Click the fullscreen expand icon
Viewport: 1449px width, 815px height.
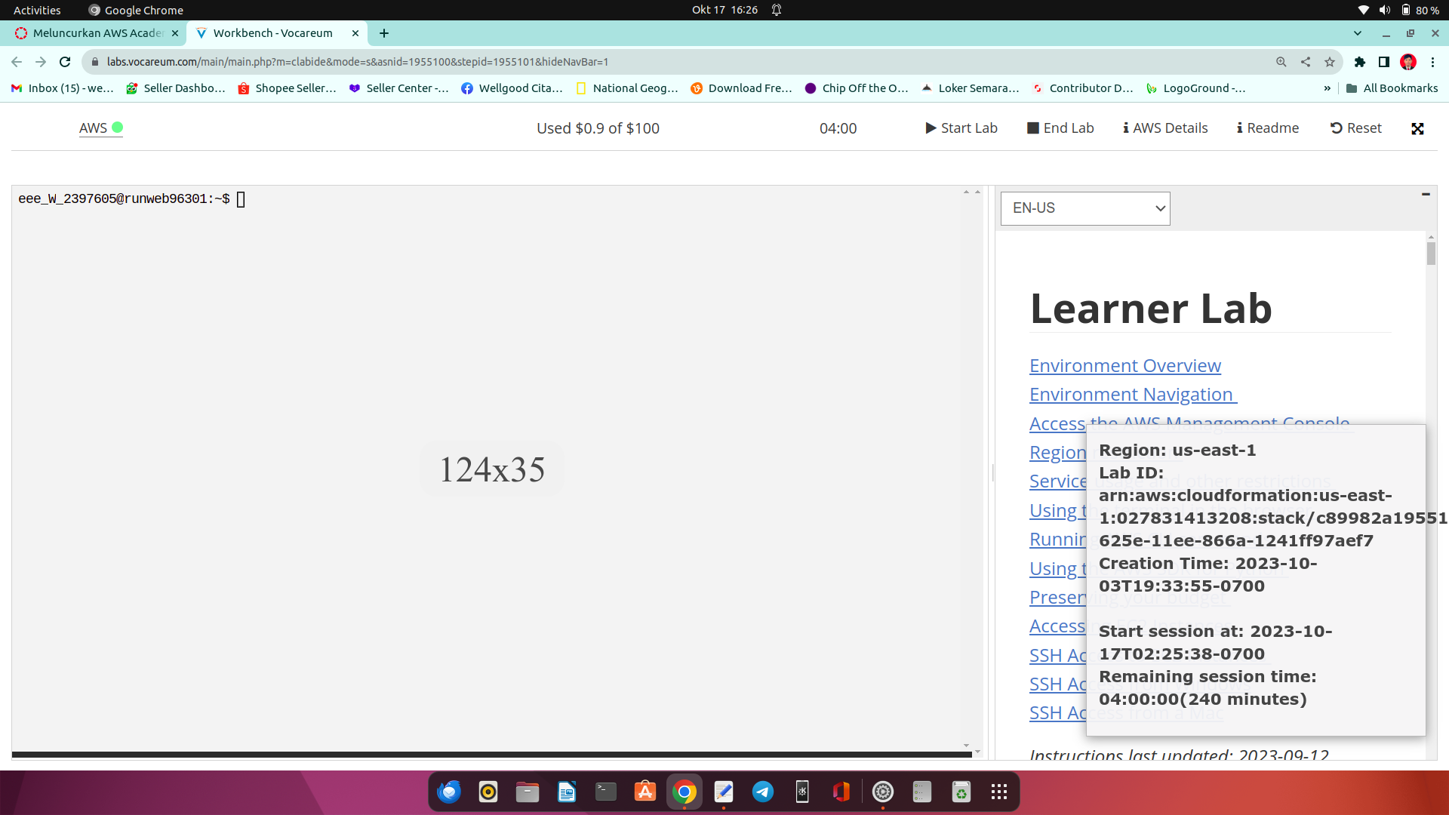coord(1417,129)
